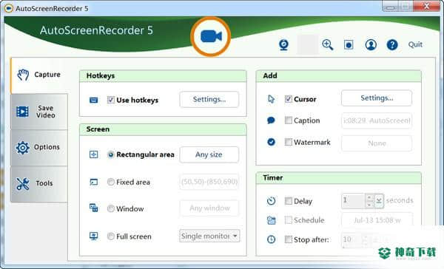Click the Hotkeys section header
This screenshot has height=269, width=444.
(x=163, y=76)
